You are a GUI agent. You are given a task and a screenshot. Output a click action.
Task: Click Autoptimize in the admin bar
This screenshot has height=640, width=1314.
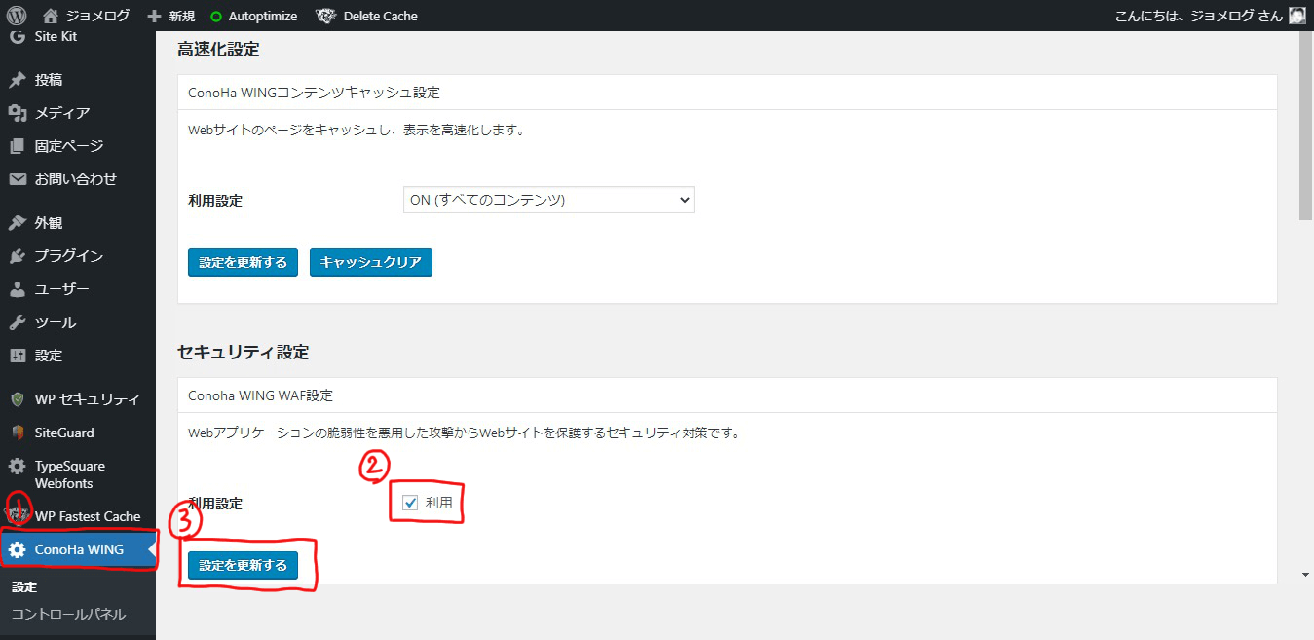tap(263, 16)
